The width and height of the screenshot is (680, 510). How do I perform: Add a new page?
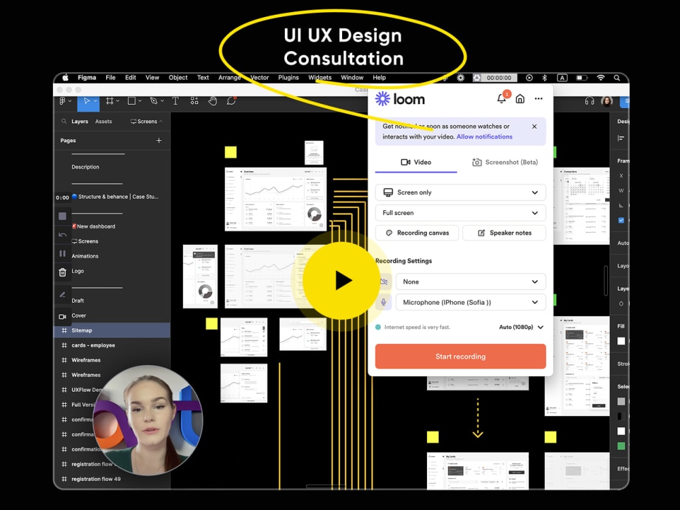(x=158, y=141)
